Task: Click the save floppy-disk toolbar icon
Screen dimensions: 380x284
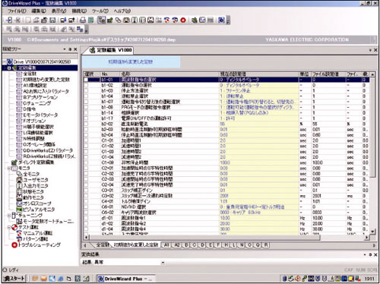Action: [52, 20]
